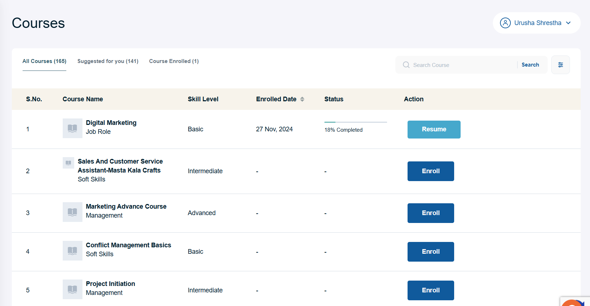Expand the Urusha Shrestha account dropdown
The height and width of the screenshot is (306, 590).
point(568,23)
